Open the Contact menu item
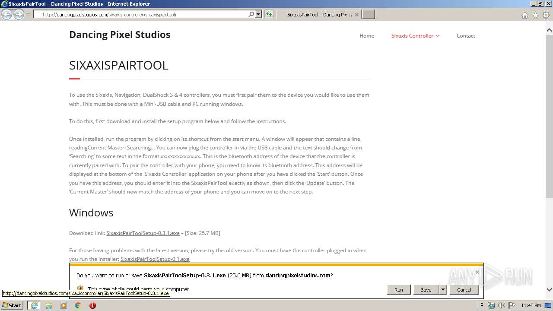553x311 pixels. click(x=466, y=36)
